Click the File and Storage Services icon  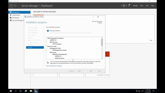tap(11, 20)
